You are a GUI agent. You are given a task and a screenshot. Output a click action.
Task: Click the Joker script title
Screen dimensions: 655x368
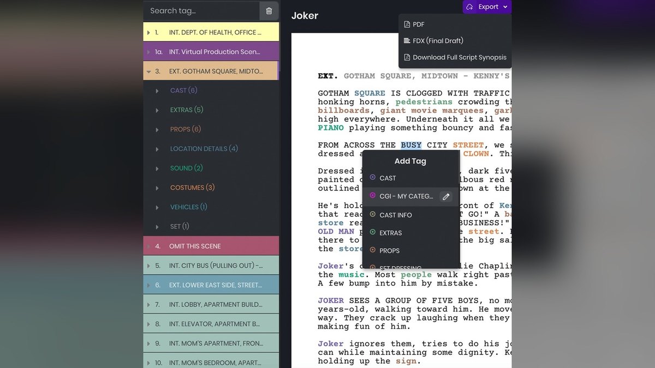pyautogui.click(x=305, y=16)
